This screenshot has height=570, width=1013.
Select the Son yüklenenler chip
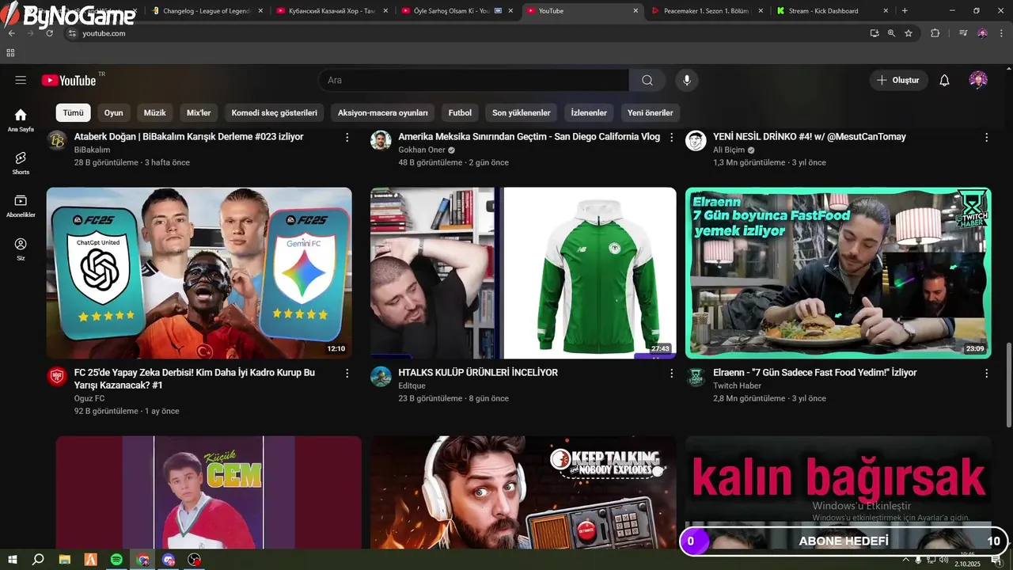(x=521, y=112)
